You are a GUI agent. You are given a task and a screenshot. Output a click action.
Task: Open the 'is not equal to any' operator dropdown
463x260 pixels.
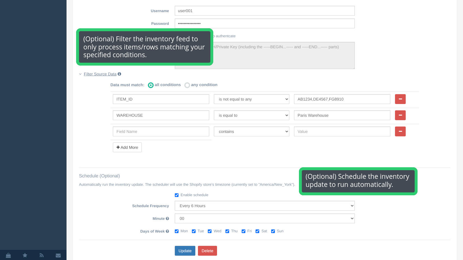pos(251,99)
